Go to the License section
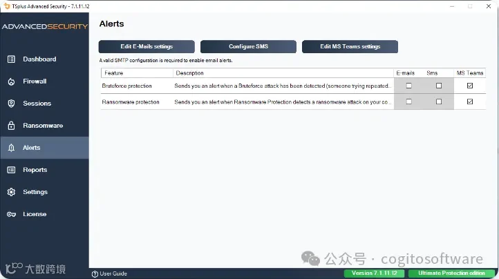The height and width of the screenshot is (279, 499). tap(44, 214)
